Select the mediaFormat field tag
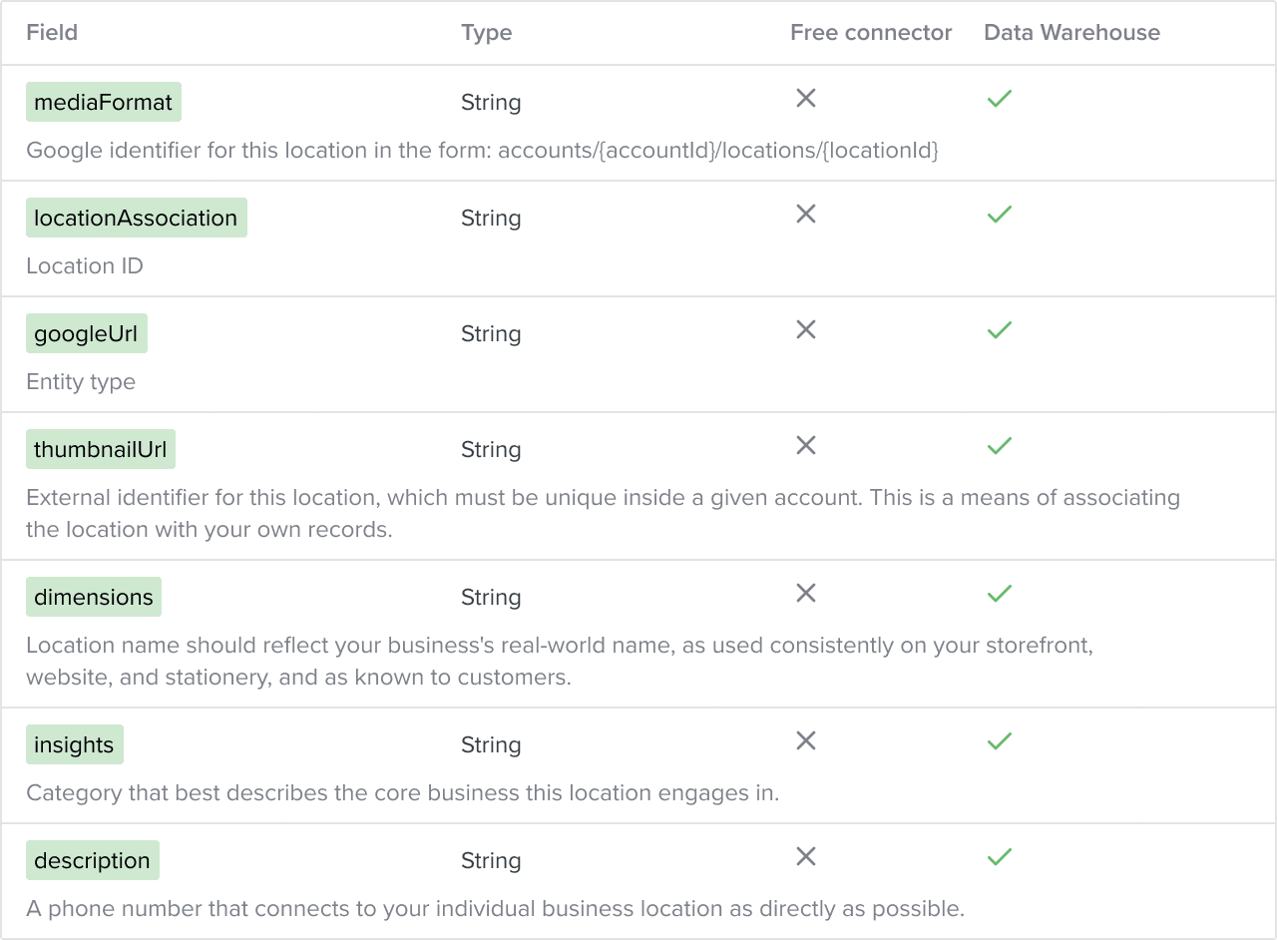The image size is (1277, 940). (x=104, y=102)
